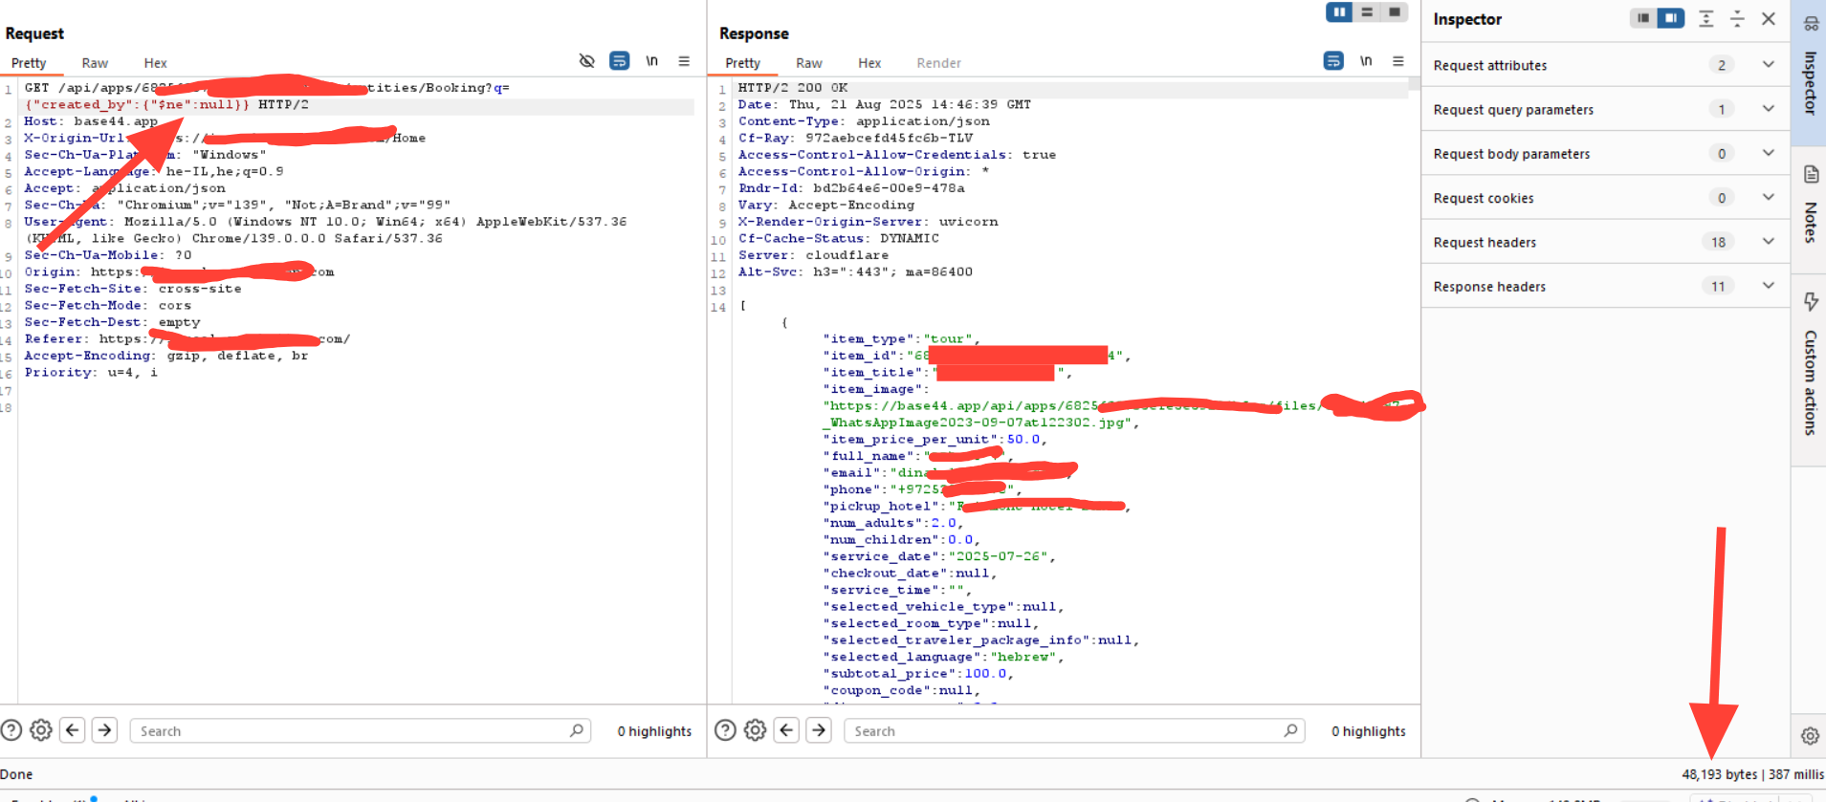Switch Request view to Raw tab

coord(95,63)
